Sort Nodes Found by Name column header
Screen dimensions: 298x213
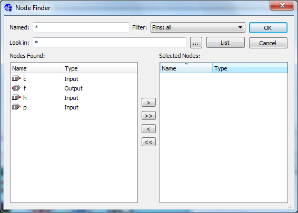click(x=37, y=68)
